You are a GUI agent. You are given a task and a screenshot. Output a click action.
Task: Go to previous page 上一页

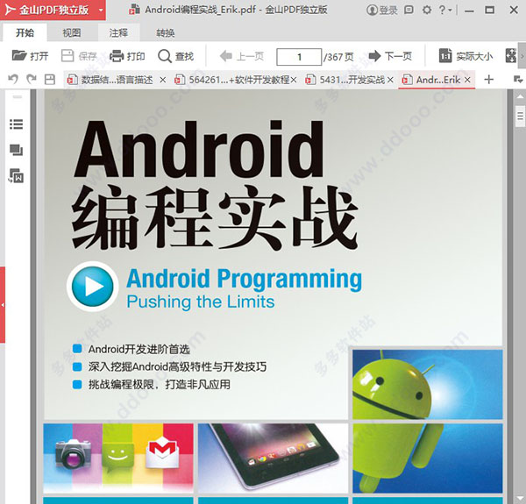[242, 56]
